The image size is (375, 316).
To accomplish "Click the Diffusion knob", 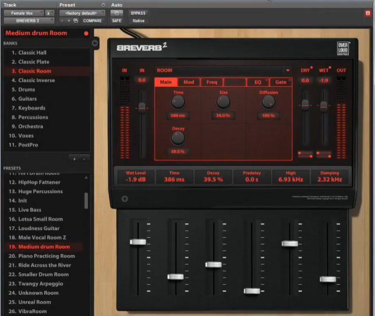I will (268, 102).
